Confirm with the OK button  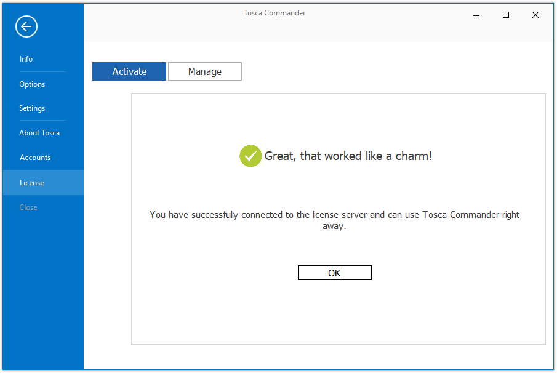(x=335, y=273)
